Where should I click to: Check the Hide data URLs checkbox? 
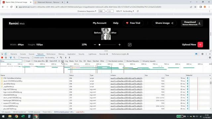tap(32, 61)
